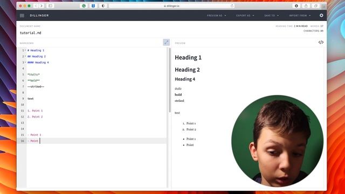Click the Safari address bar showing dillinger.io
The image size is (345, 194).
click(x=171, y=6)
